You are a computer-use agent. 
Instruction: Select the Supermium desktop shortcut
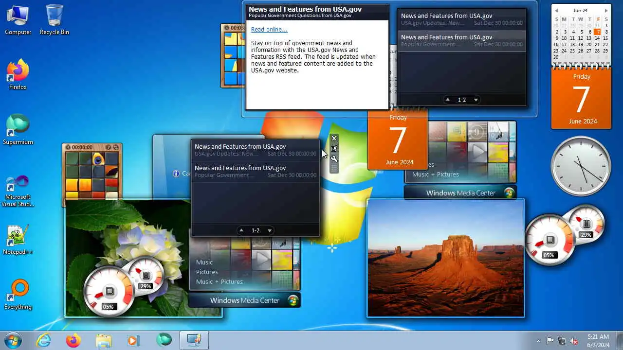click(x=18, y=130)
